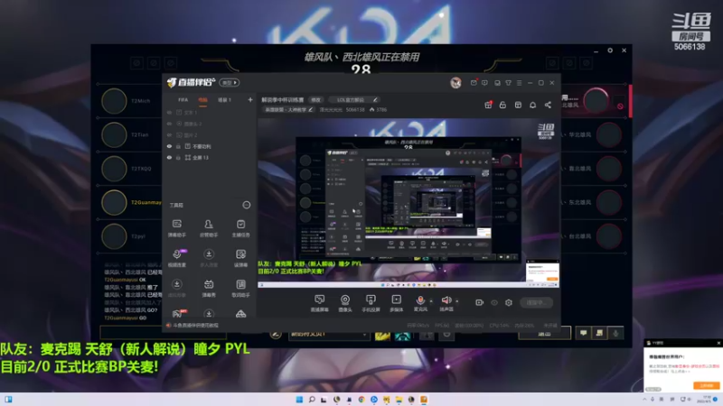Click the 退出 button in LoL client
This screenshot has width=723, height=406.
pyautogui.click(x=545, y=334)
